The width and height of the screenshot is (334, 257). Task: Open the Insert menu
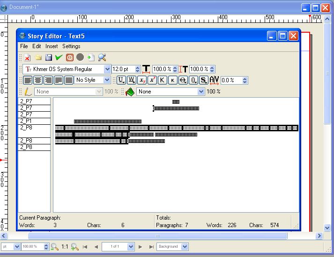click(x=52, y=46)
